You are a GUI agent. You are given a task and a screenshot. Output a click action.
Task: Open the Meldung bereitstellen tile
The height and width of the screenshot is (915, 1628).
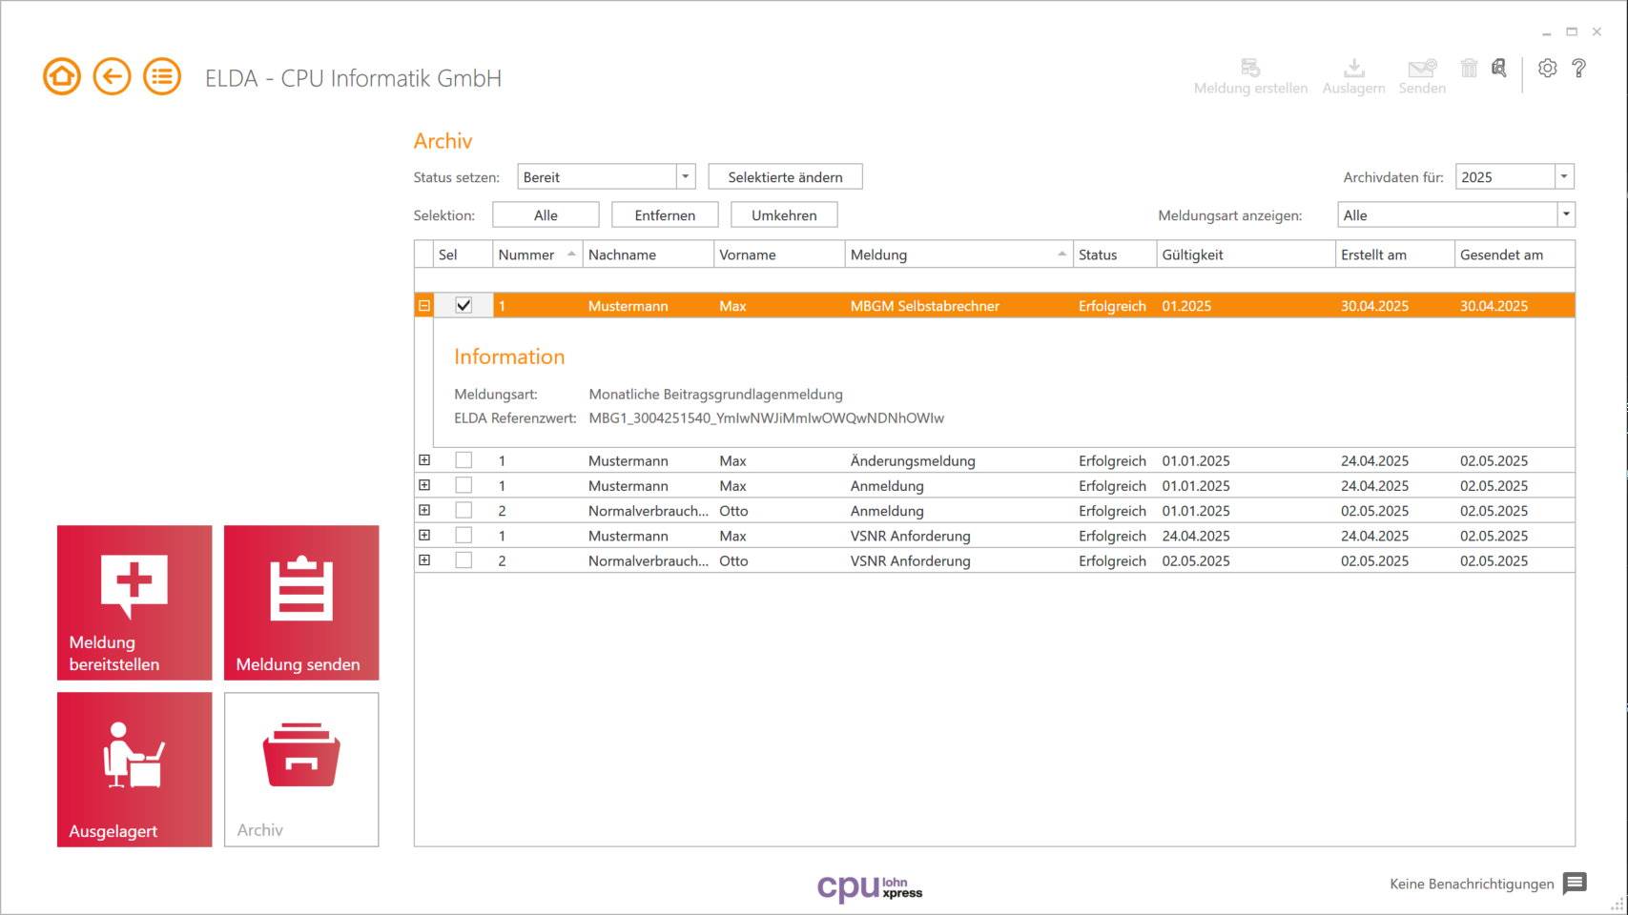[134, 602]
